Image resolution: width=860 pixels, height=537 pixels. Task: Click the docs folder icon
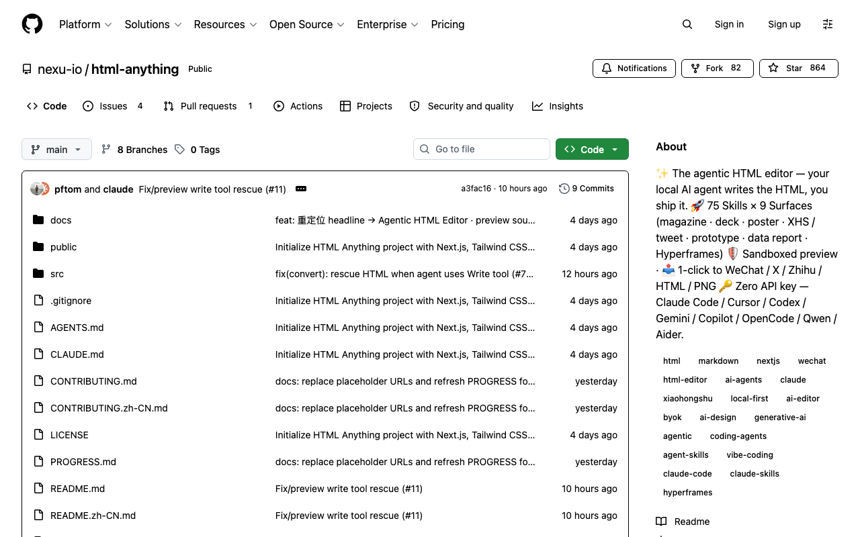pos(38,220)
